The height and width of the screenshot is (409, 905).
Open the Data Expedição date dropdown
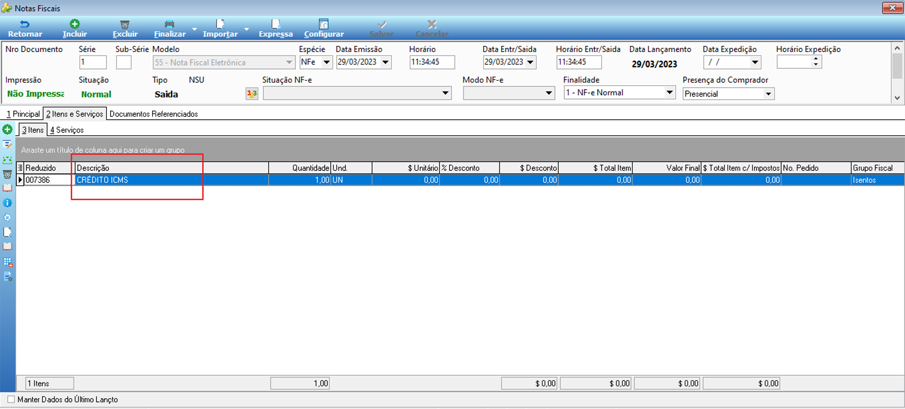755,62
